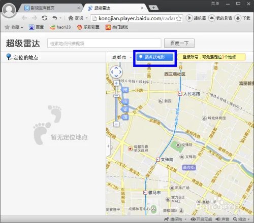The image size is (254, 223).
Task: Open the hao123 bookmark
Action: click(x=60, y=27)
